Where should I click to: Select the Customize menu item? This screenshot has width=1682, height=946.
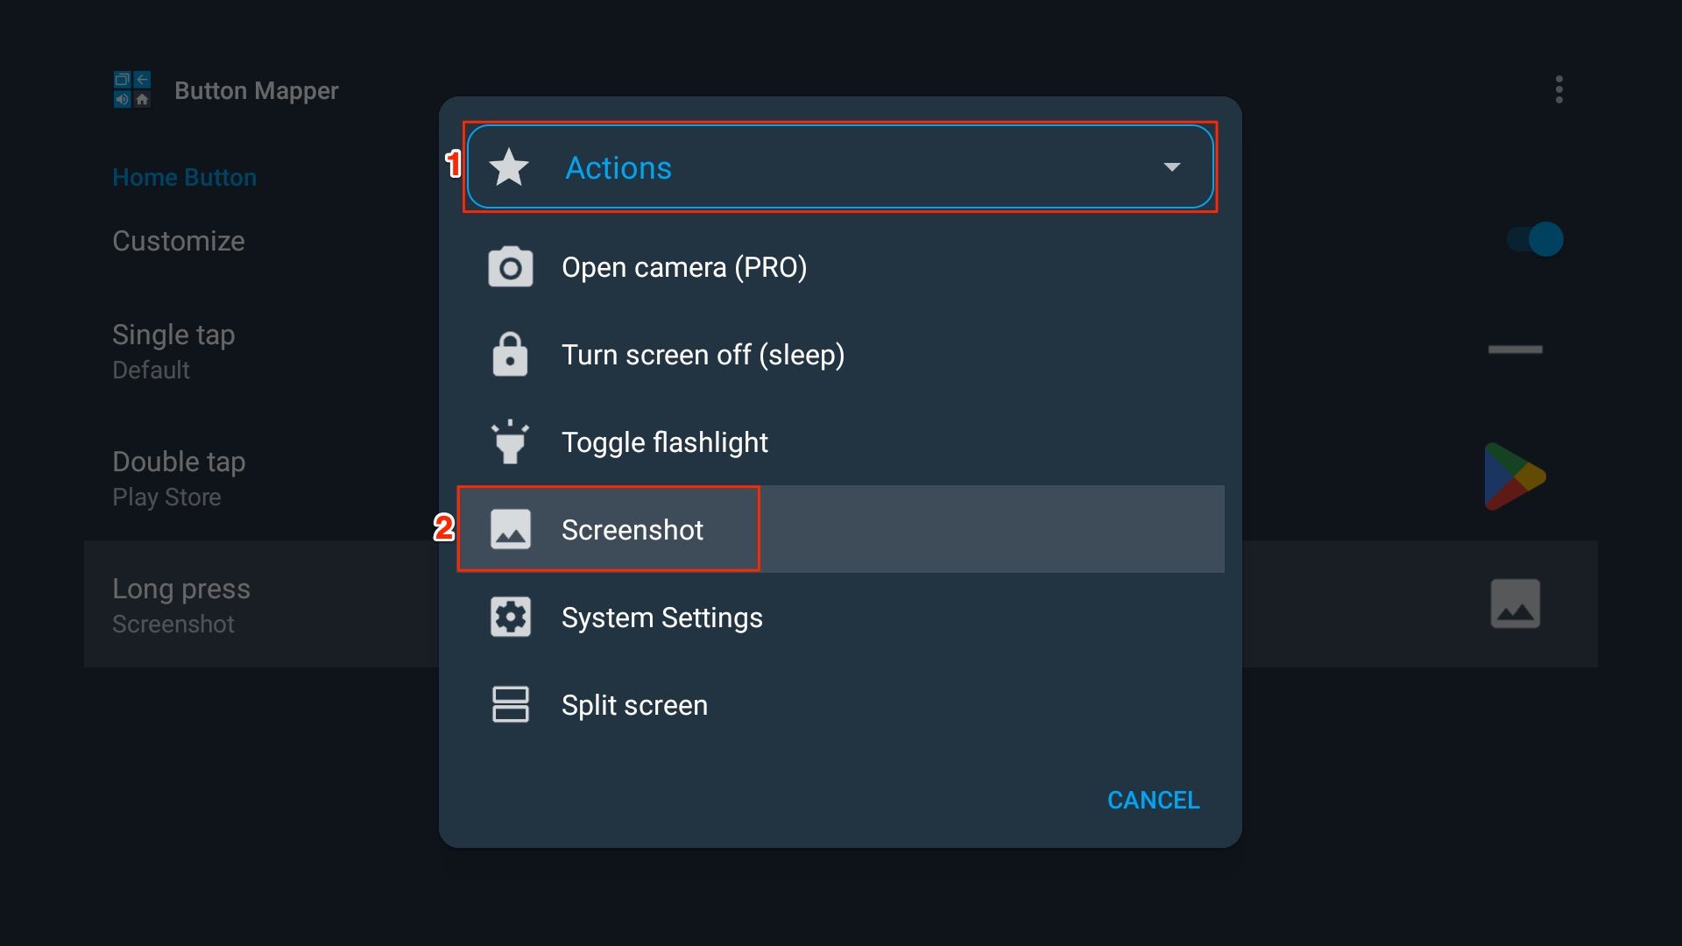pos(178,239)
